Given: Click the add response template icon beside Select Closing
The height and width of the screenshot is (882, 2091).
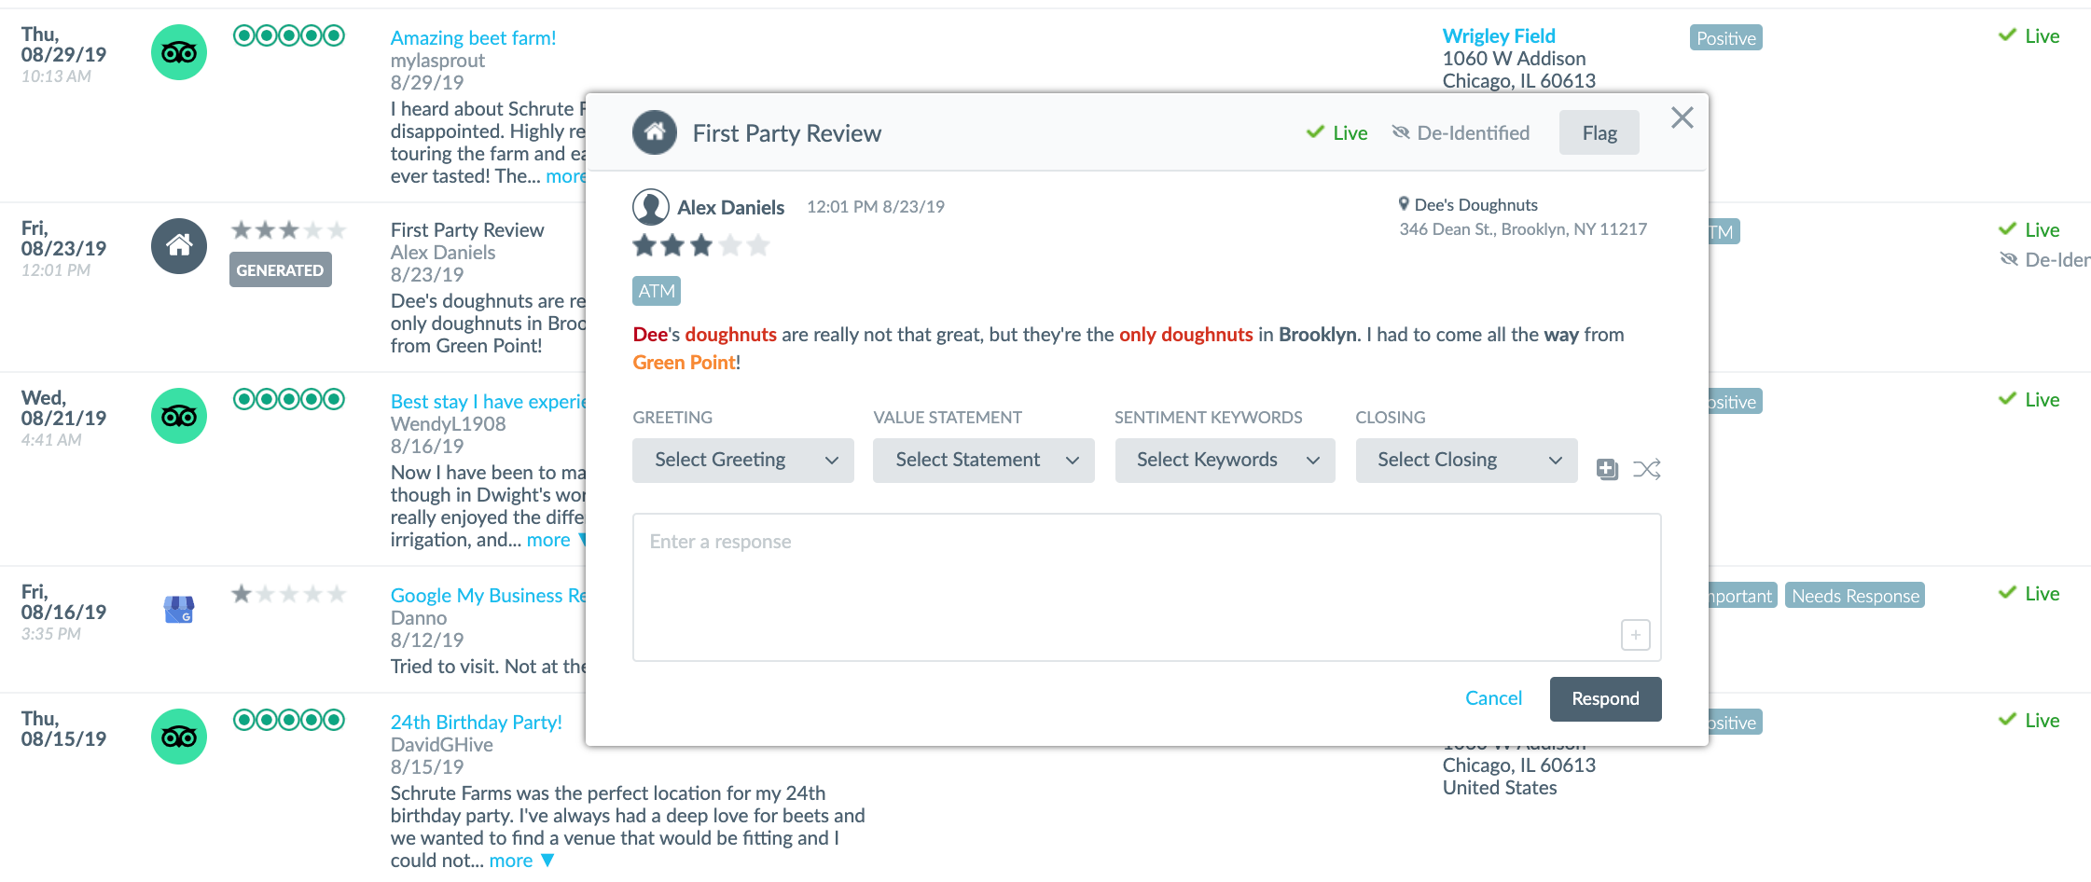Looking at the screenshot, I should tap(1607, 469).
